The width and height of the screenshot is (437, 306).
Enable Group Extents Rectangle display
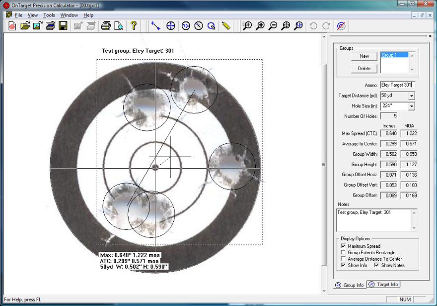pyautogui.click(x=343, y=251)
